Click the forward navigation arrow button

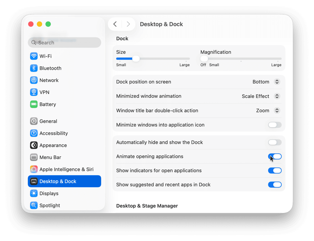point(128,24)
